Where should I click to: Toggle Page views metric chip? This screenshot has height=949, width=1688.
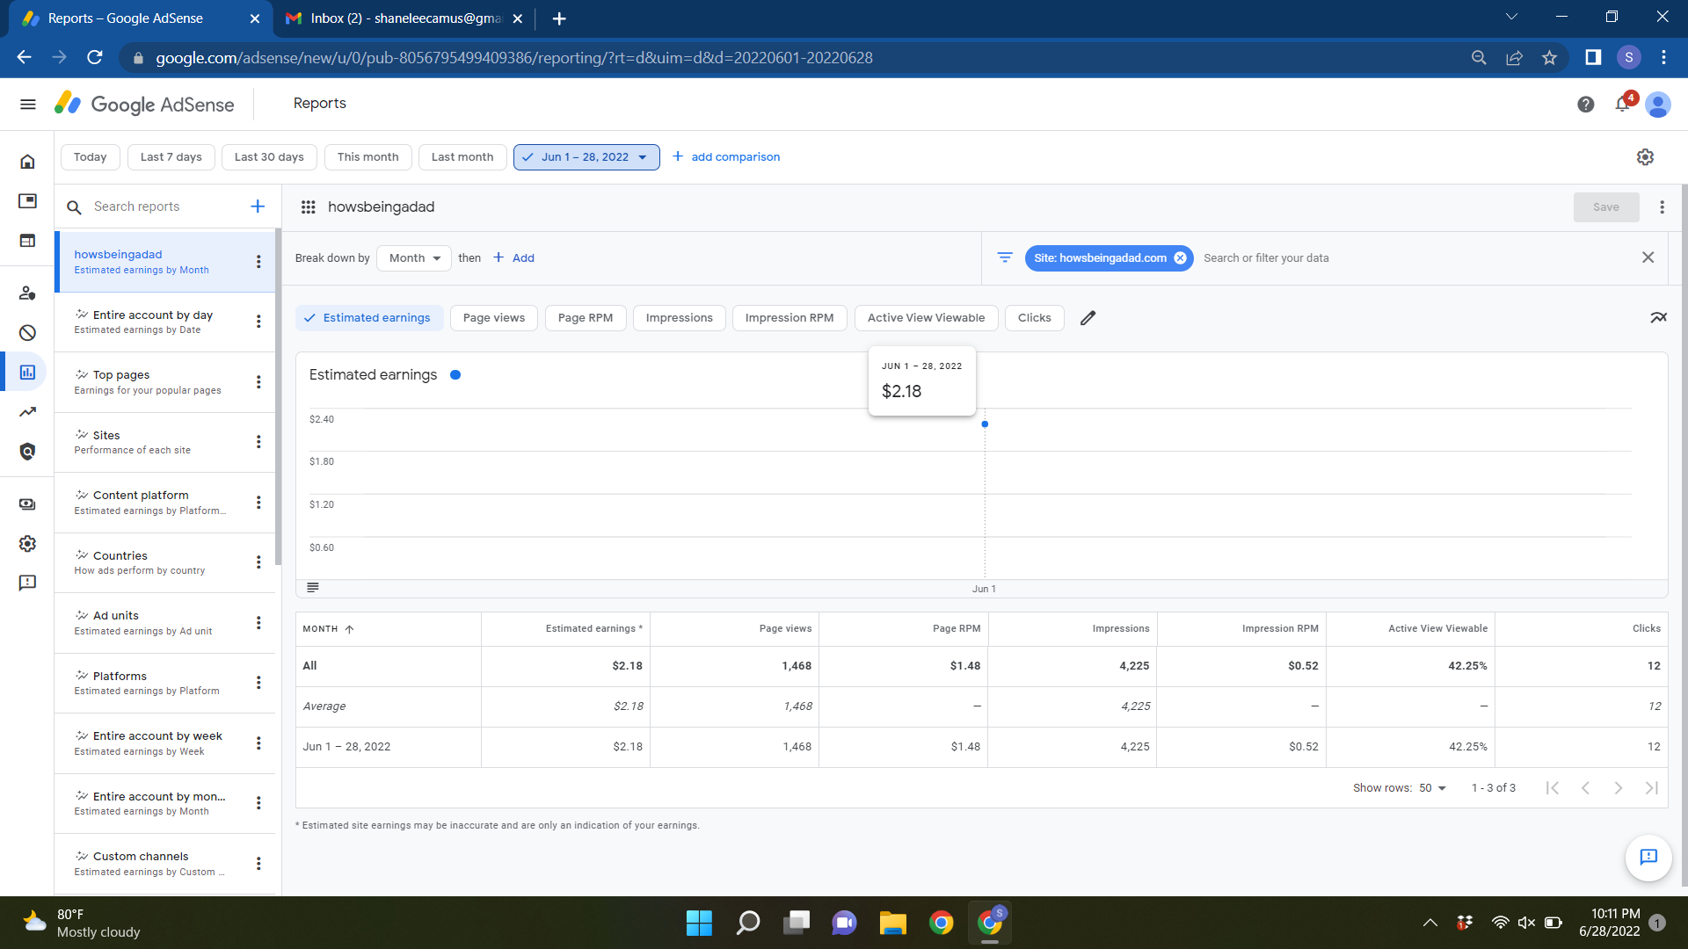(494, 318)
